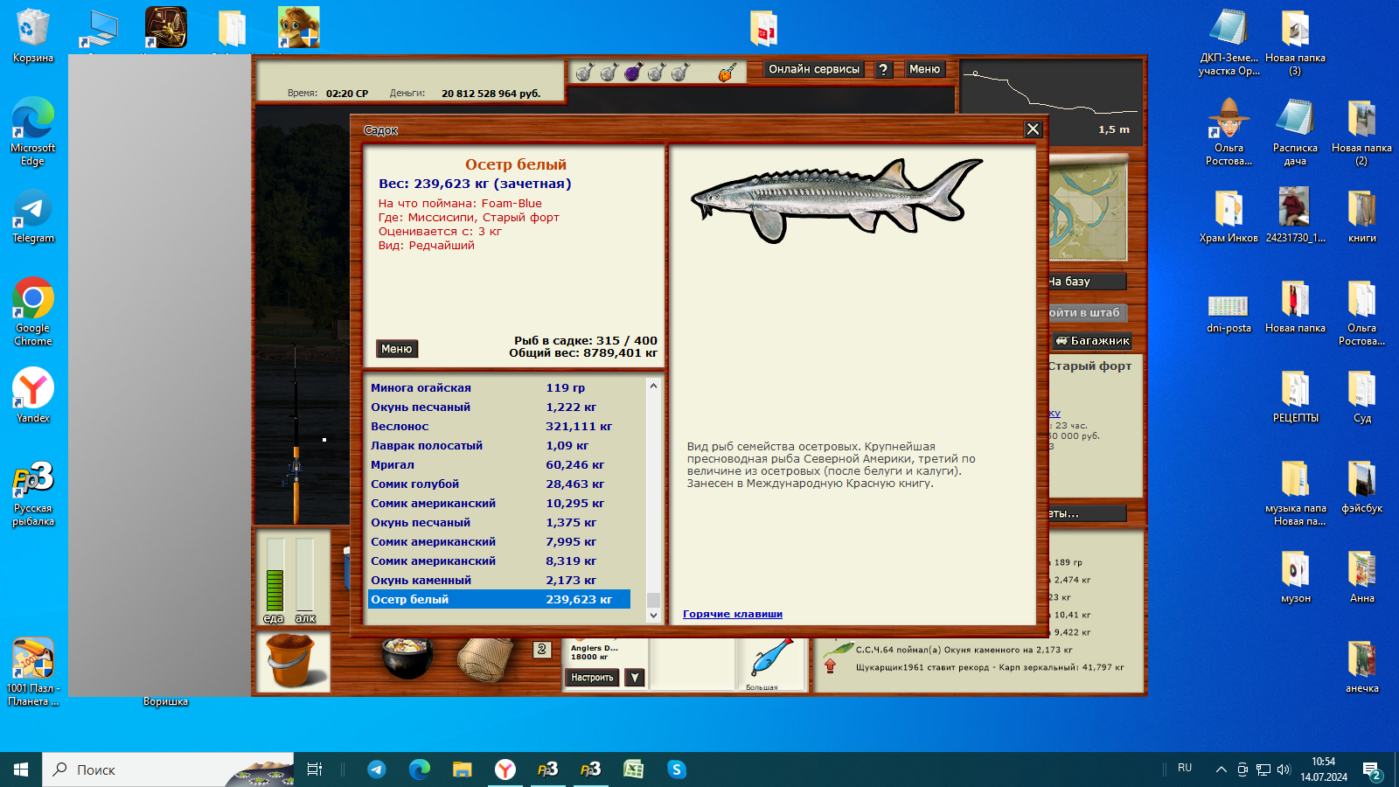The width and height of the screenshot is (1399, 787).
Task: Click the black cooking pot icon
Action: pyautogui.click(x=407, y=658)
